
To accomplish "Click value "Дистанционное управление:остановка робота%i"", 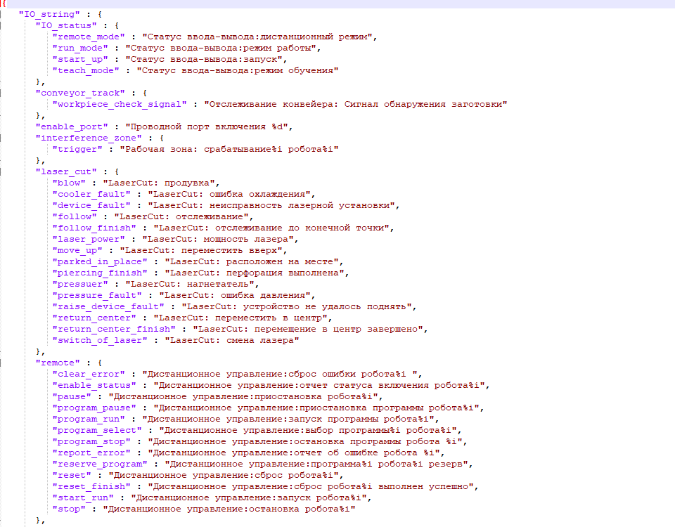I will [x=229, y=509].
